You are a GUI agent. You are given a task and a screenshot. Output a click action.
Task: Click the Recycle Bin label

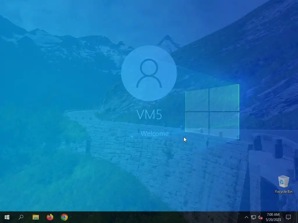pos(283,192)
